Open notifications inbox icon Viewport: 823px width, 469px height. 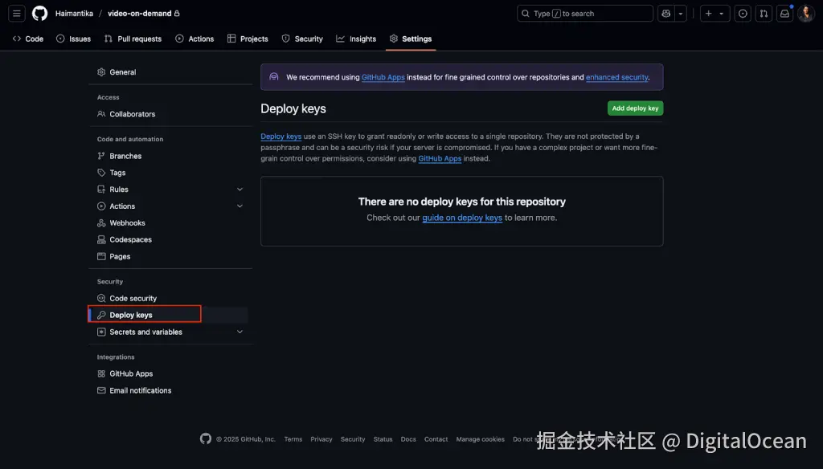pyautogui.click(x=784, y=14)
